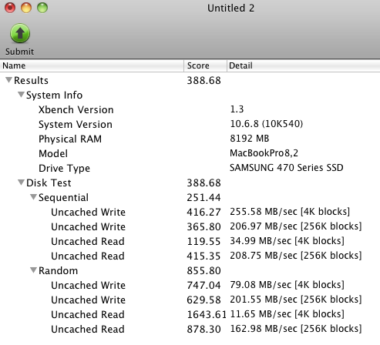380x345 pixels.
Task: Select the row with score 1643.61
Action: pos(190,314)
